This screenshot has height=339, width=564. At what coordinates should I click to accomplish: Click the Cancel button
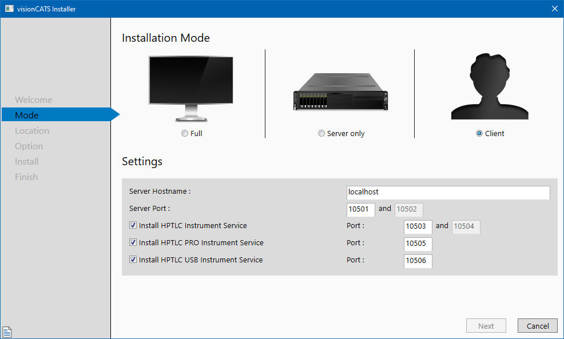pyautogui.click(x=537, y=326)
